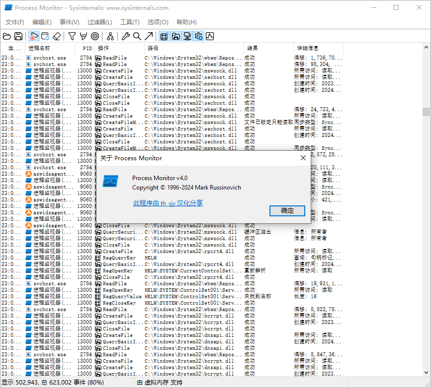Open the 帮助(H) menu
The height and width of the screenshot is (388, 431).
186,22
